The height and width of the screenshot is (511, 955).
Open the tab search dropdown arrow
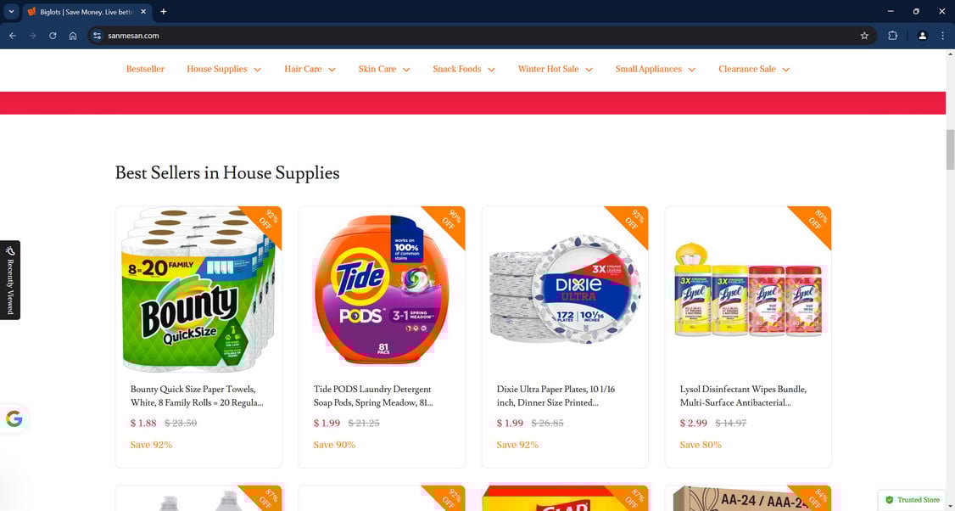pyautogui.click(x=11, y=11)
